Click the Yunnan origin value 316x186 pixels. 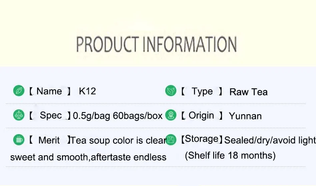tap(245, 116)
